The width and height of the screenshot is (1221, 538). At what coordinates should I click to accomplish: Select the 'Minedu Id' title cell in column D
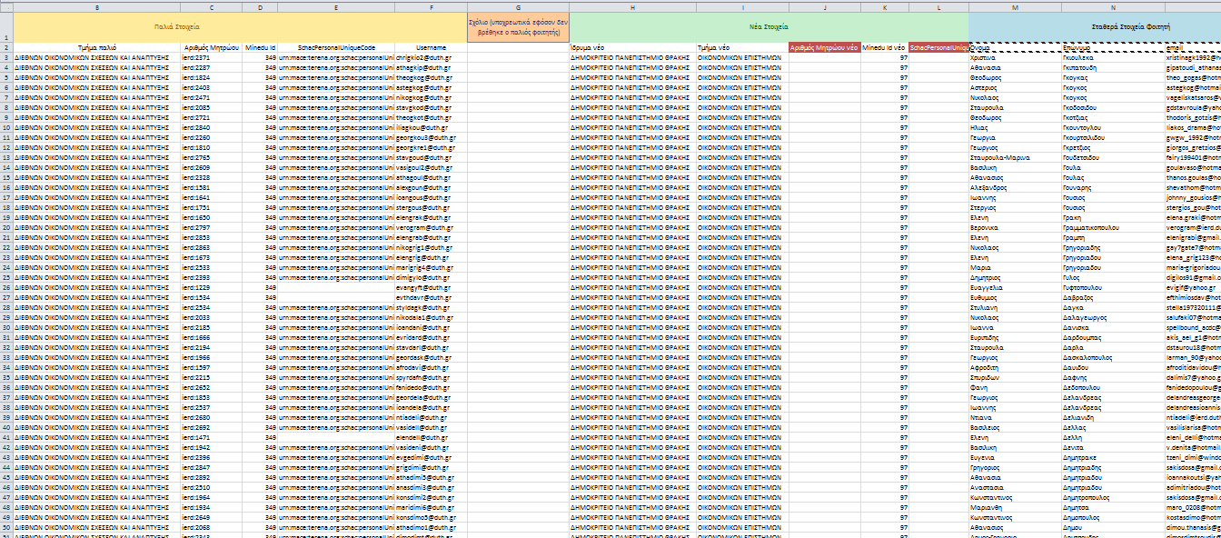click(260, 46)
